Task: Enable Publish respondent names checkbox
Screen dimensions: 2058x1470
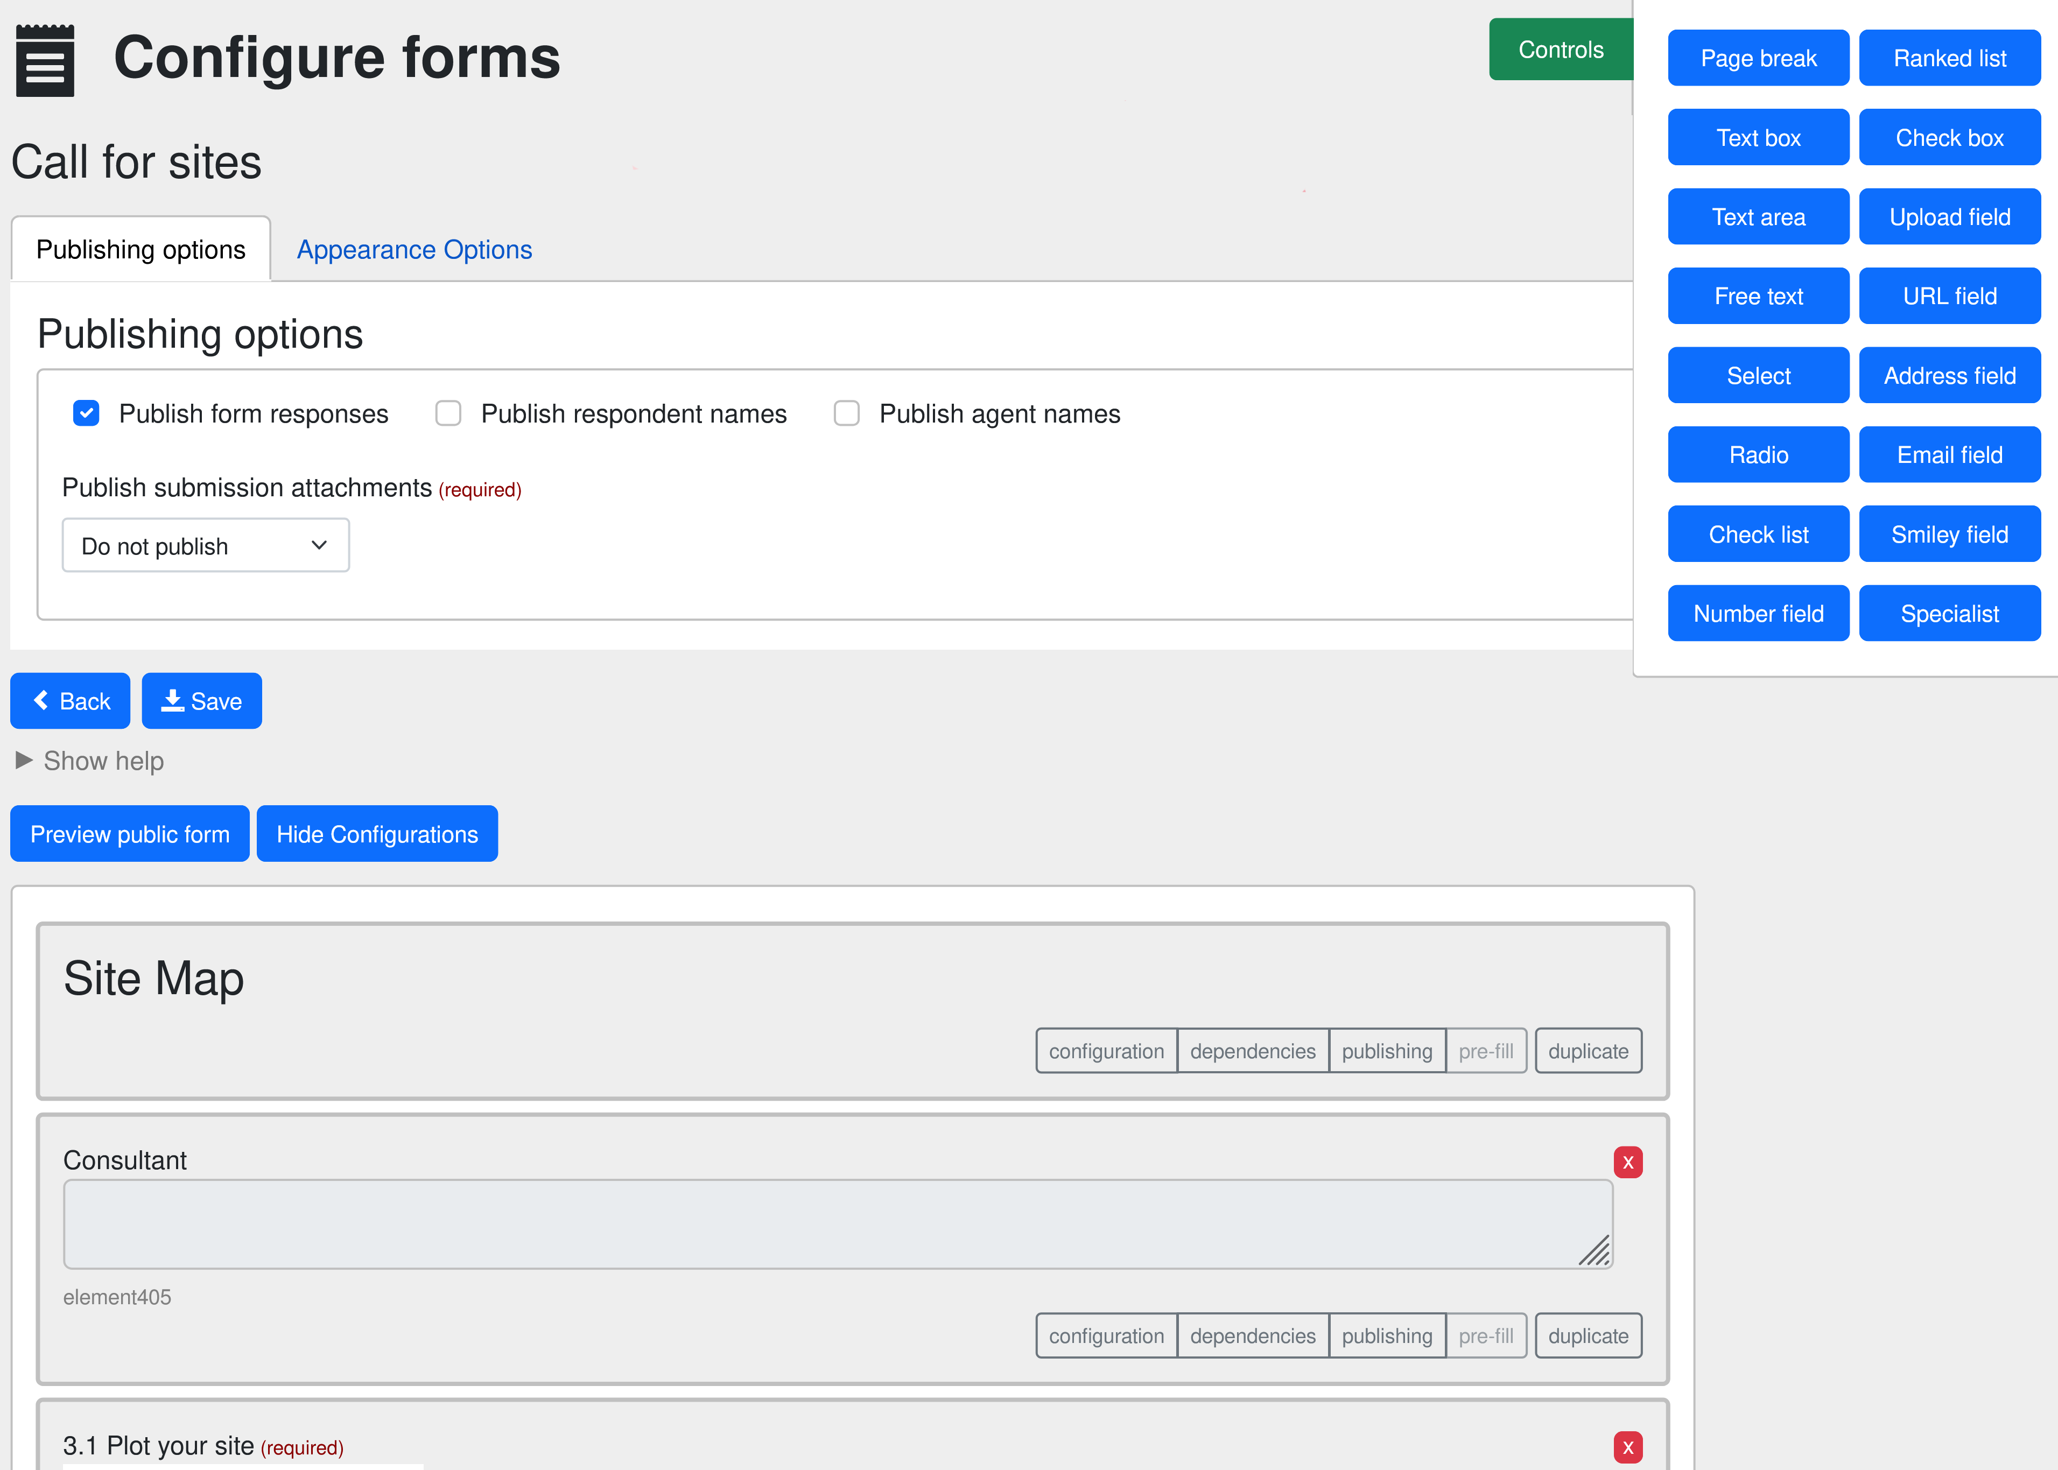Action: coord(448,414)
